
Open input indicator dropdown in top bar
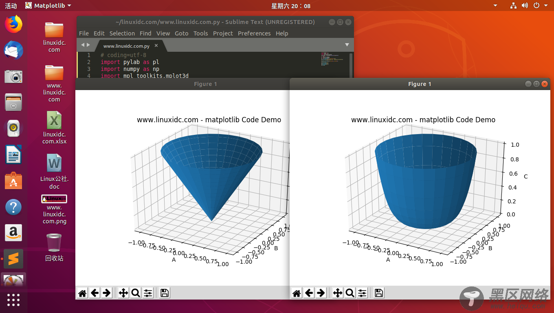coord(495,6)
